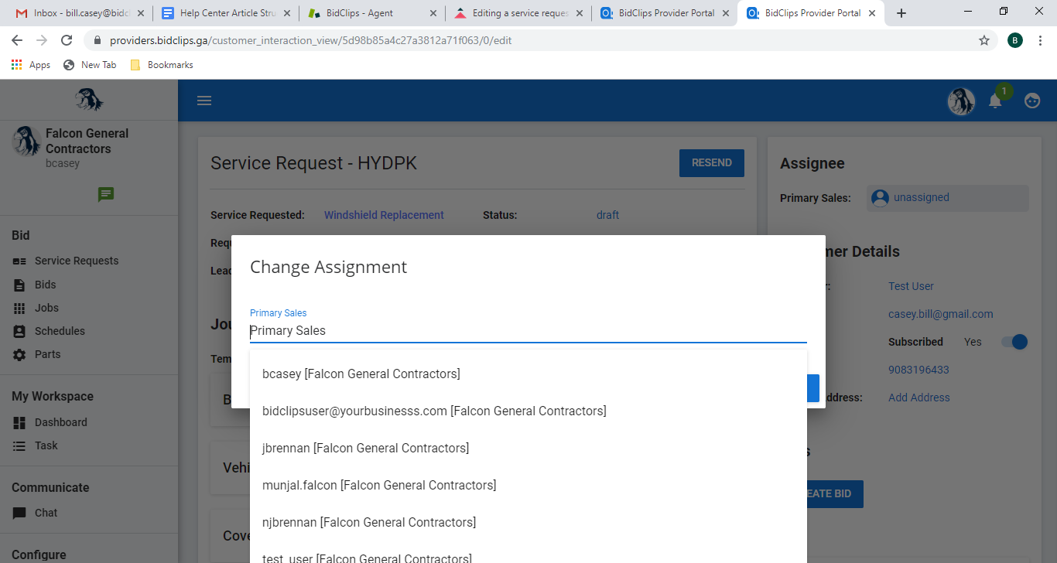Toggle the Subscribed switch

tap(1014, 342)
